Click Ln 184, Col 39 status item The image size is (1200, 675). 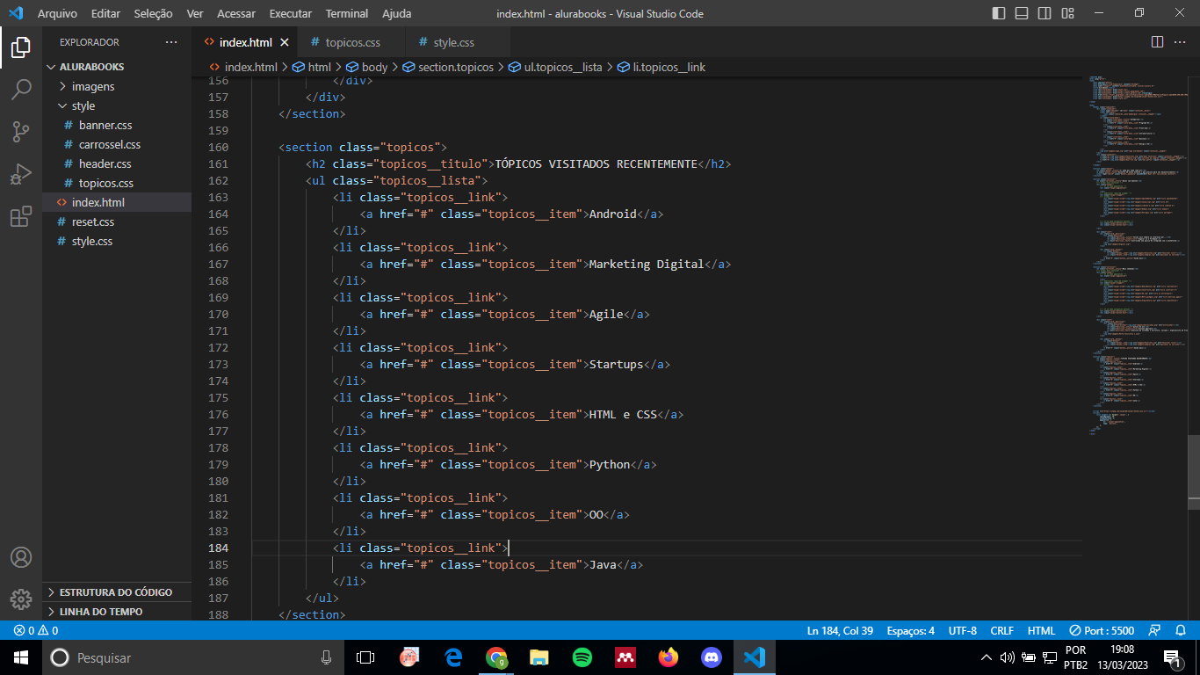coord(840,630)
